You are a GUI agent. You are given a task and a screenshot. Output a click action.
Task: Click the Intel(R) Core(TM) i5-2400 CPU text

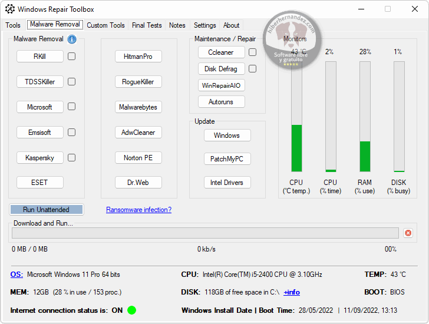(x=262, y=275)
